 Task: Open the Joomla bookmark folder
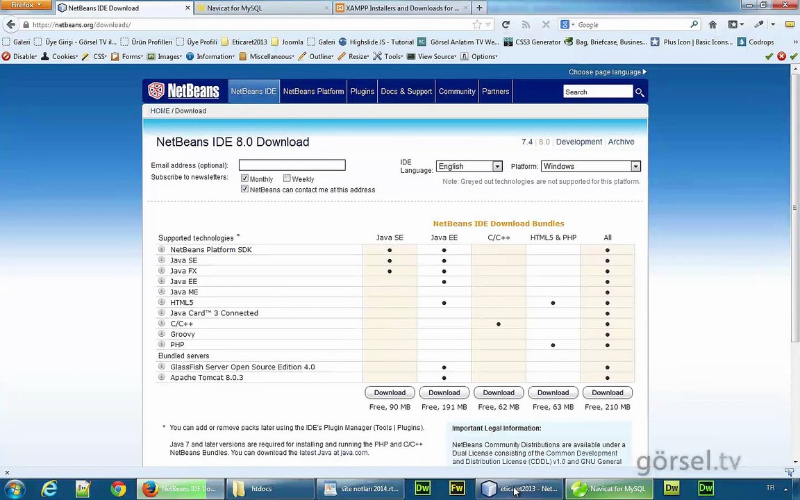point(287,42)
